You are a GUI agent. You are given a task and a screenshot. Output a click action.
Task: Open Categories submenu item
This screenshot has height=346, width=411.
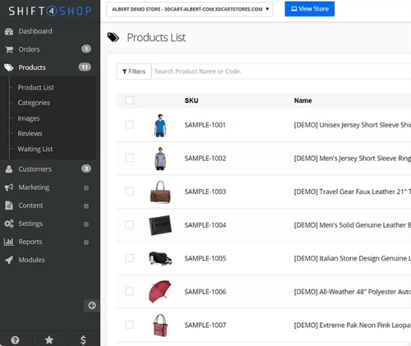click(x=34, y=103)
